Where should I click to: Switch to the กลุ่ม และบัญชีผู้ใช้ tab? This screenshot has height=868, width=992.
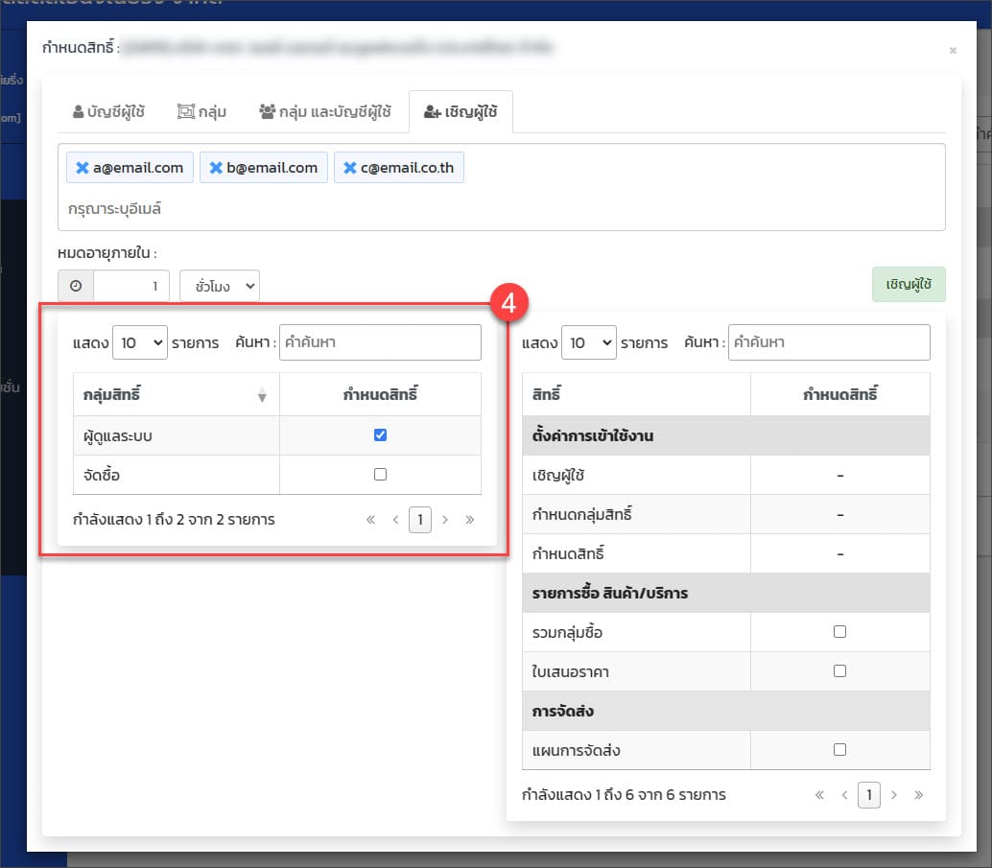pyautogui.click(x=325, y=111)
